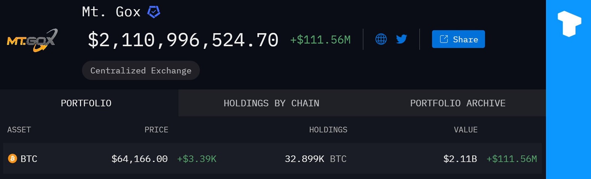Click the total balance $2,110,996,524.70
This screenshot has height=179, width=591.
coord(183,40)
